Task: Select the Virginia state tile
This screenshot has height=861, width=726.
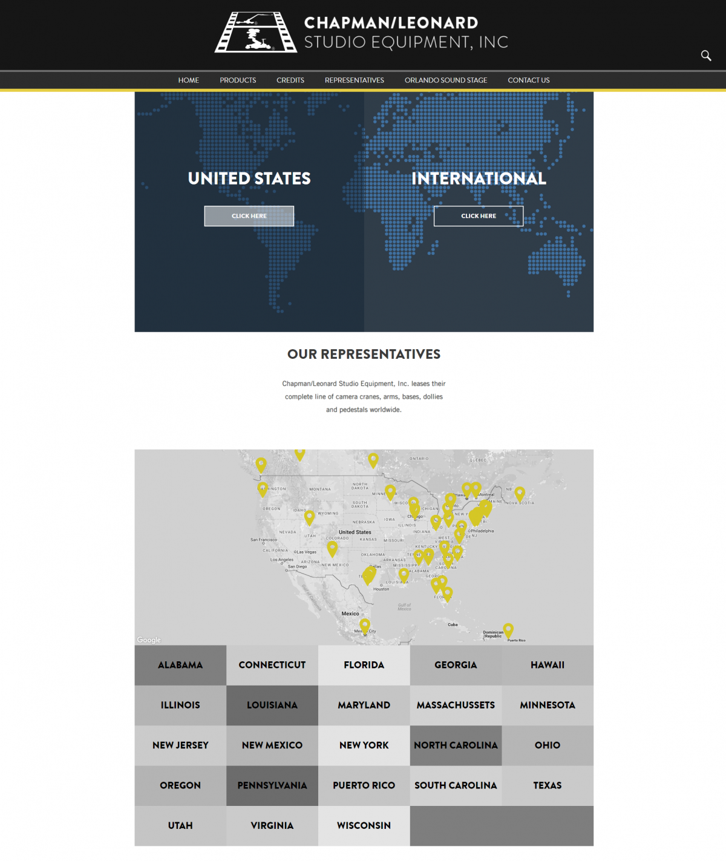Action: click(272, 826)
